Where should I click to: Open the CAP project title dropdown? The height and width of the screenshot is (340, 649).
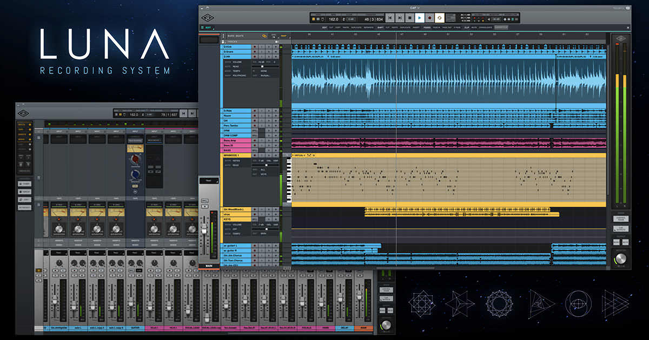click(415, 8)
